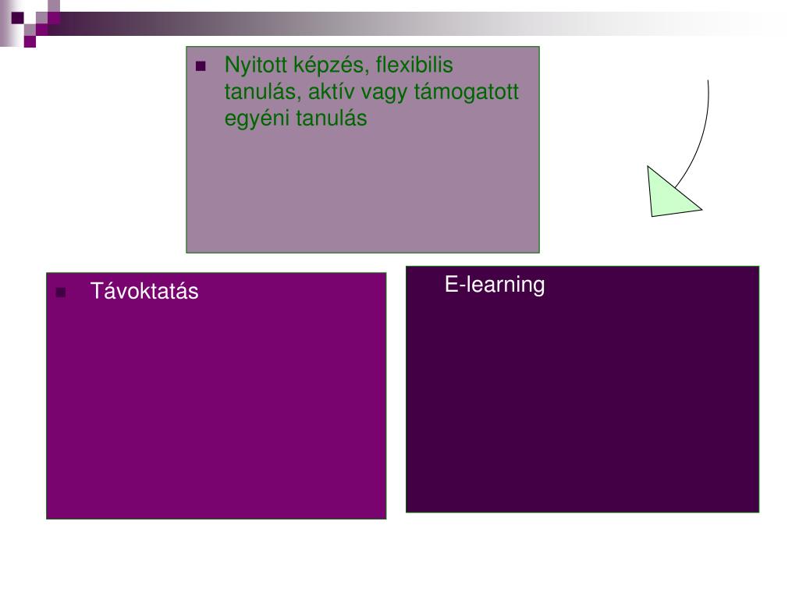The height and width of the screenshot is (599, 799).
Task: Click the "Távoktatás" heading
Action: pos(144,291)
